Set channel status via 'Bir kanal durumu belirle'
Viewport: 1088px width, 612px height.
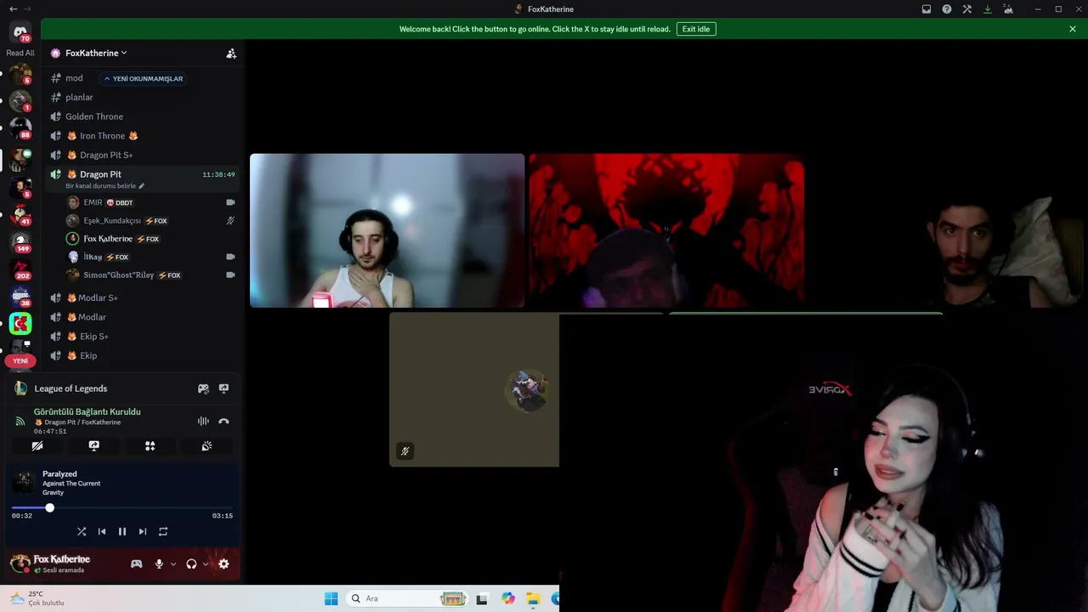pos(105,186)
